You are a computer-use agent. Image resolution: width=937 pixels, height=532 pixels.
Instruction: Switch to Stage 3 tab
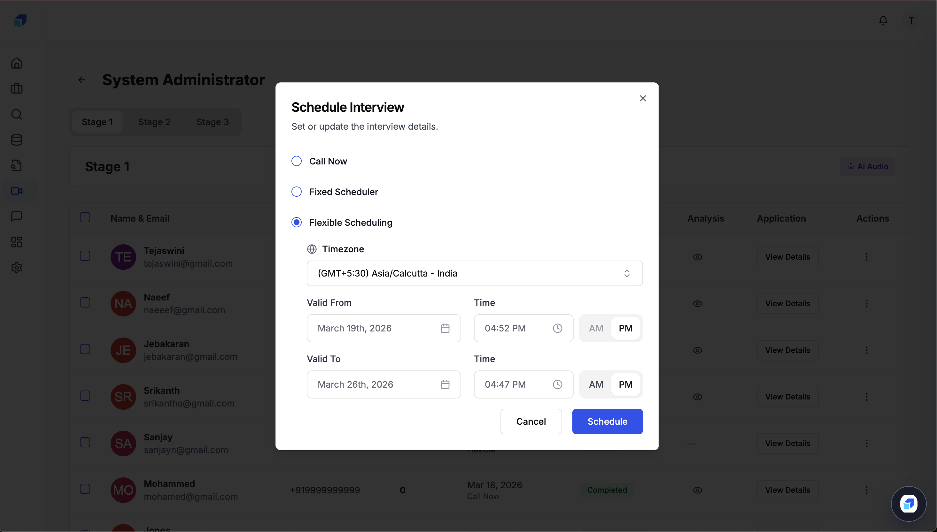point(213,122)
